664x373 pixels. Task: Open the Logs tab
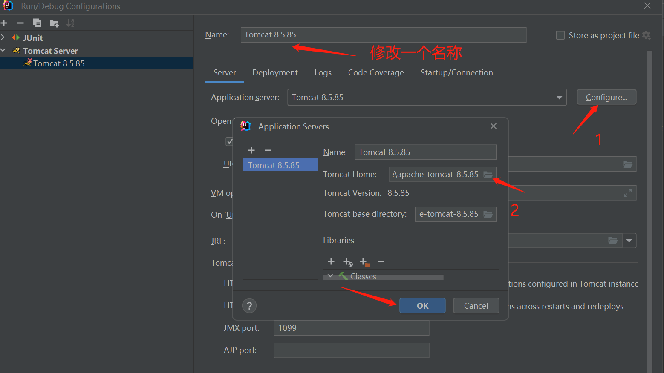pyautogui.click(x=323, y=73)
